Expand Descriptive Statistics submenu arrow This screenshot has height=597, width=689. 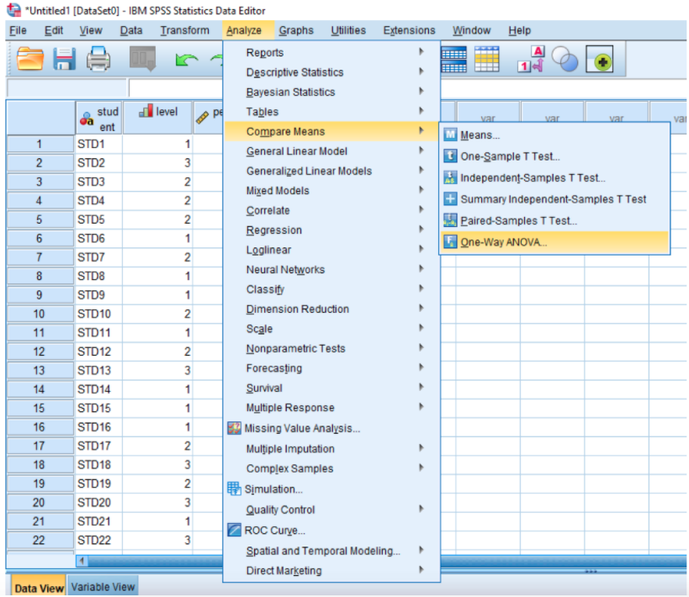[421, 71]
